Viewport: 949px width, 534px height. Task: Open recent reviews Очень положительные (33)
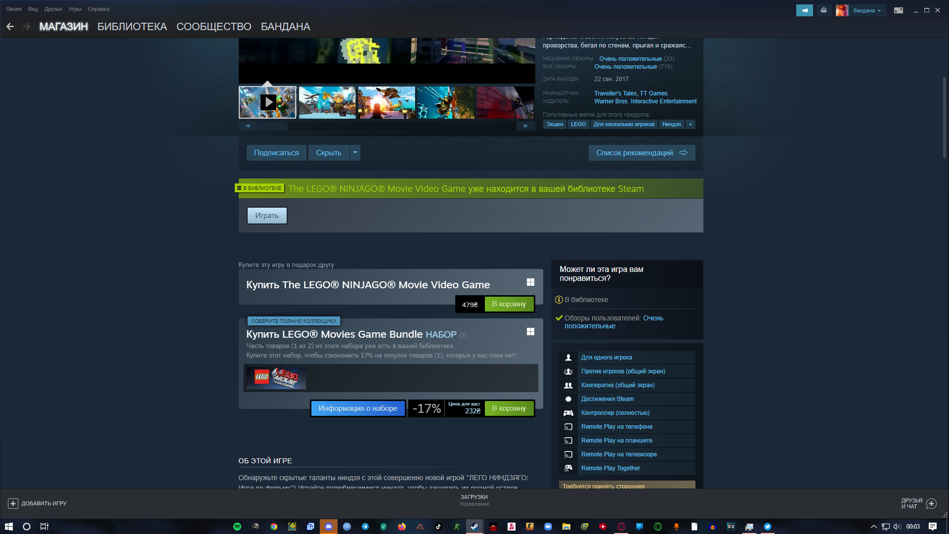tap(630, 59)
